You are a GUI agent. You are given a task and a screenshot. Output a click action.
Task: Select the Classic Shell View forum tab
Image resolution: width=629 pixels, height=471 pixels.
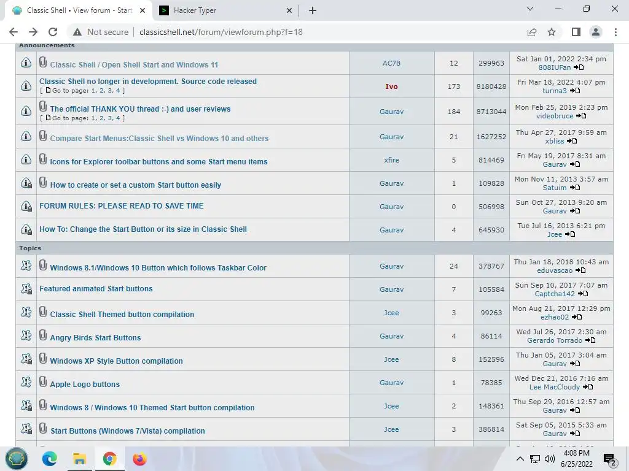[79, 10]
